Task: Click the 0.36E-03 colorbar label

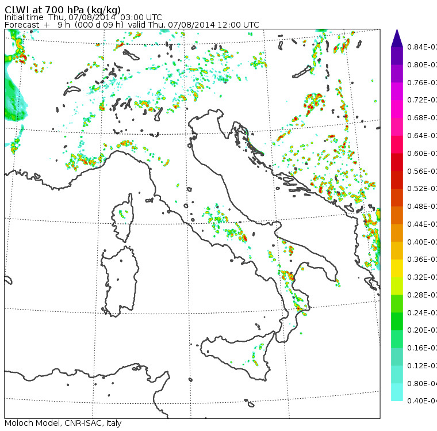Action: click(x=422, y=260)
